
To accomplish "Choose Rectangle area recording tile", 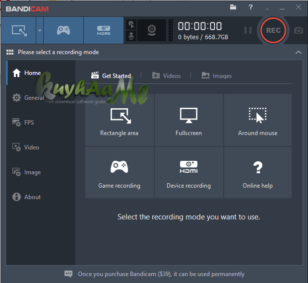I will [120, 120].
